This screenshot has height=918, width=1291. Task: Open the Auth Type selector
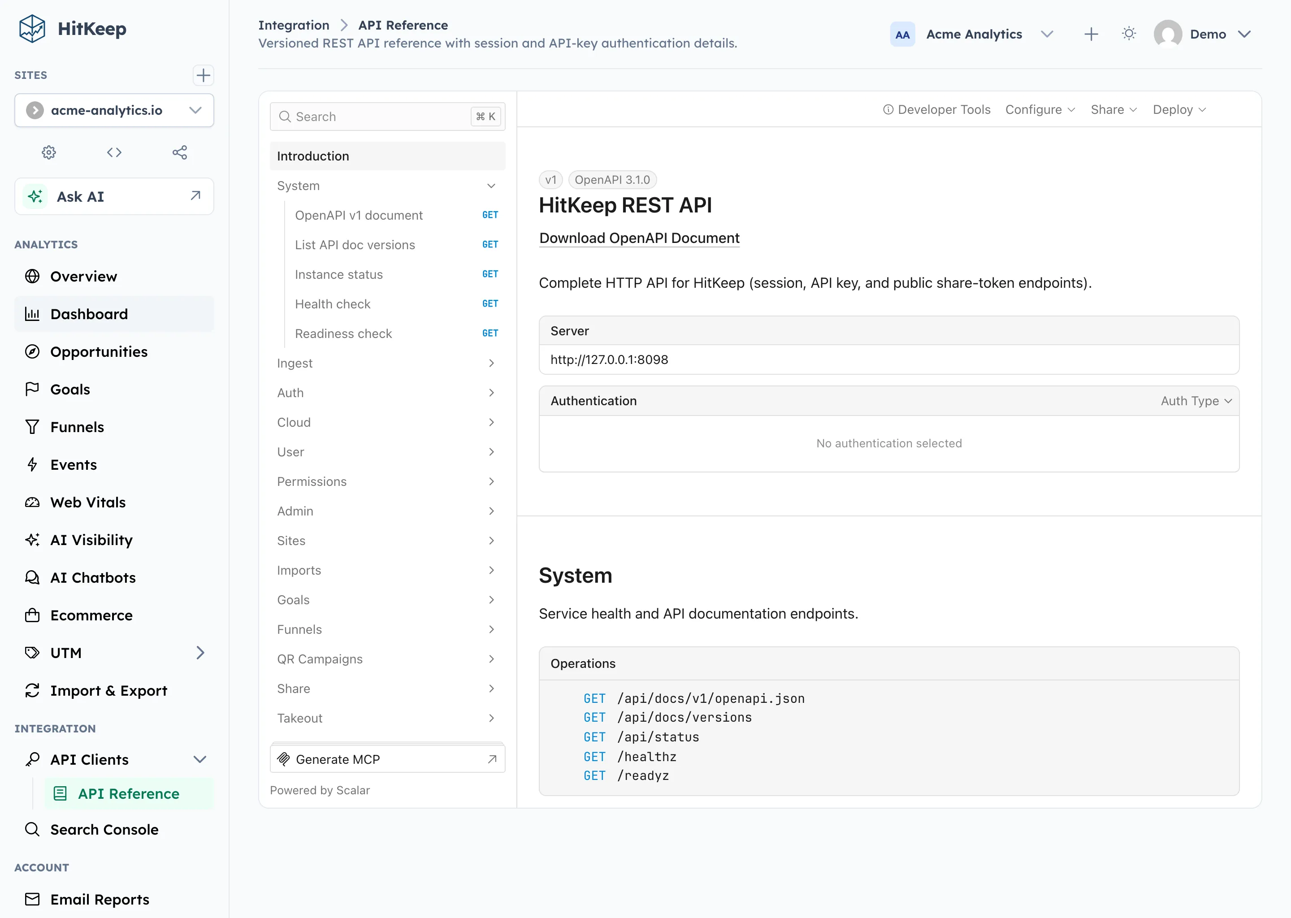(x=1196, y=401)
